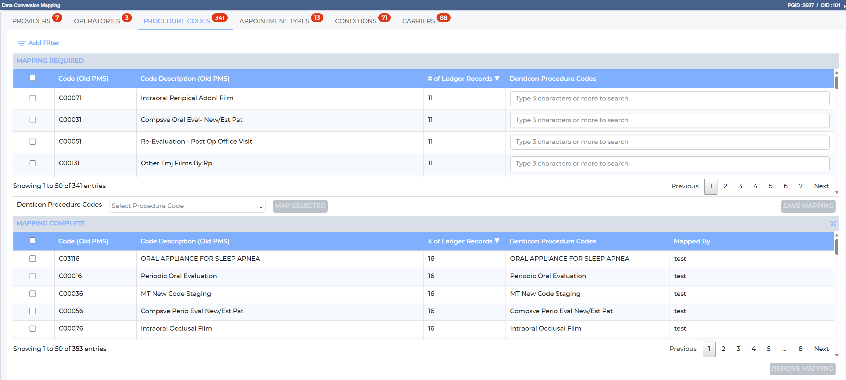Click the Add Filter link
Screen dimensions: 846x380
(44, 43)
